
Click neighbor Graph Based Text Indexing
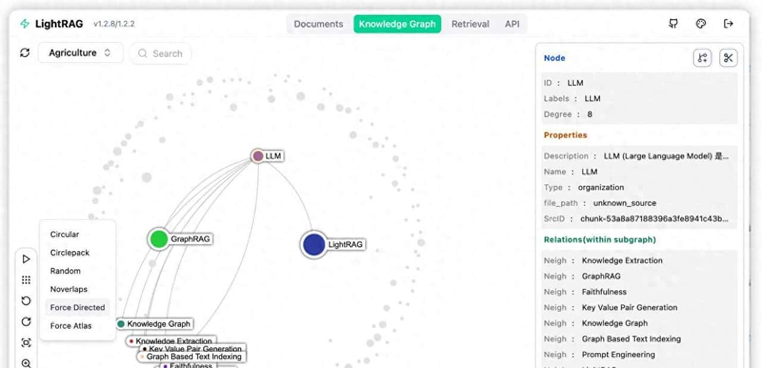coord(632,339)
